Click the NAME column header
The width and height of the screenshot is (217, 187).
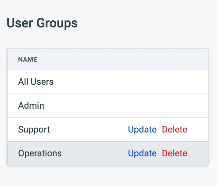pyautogui.click(x=27, y=59)
